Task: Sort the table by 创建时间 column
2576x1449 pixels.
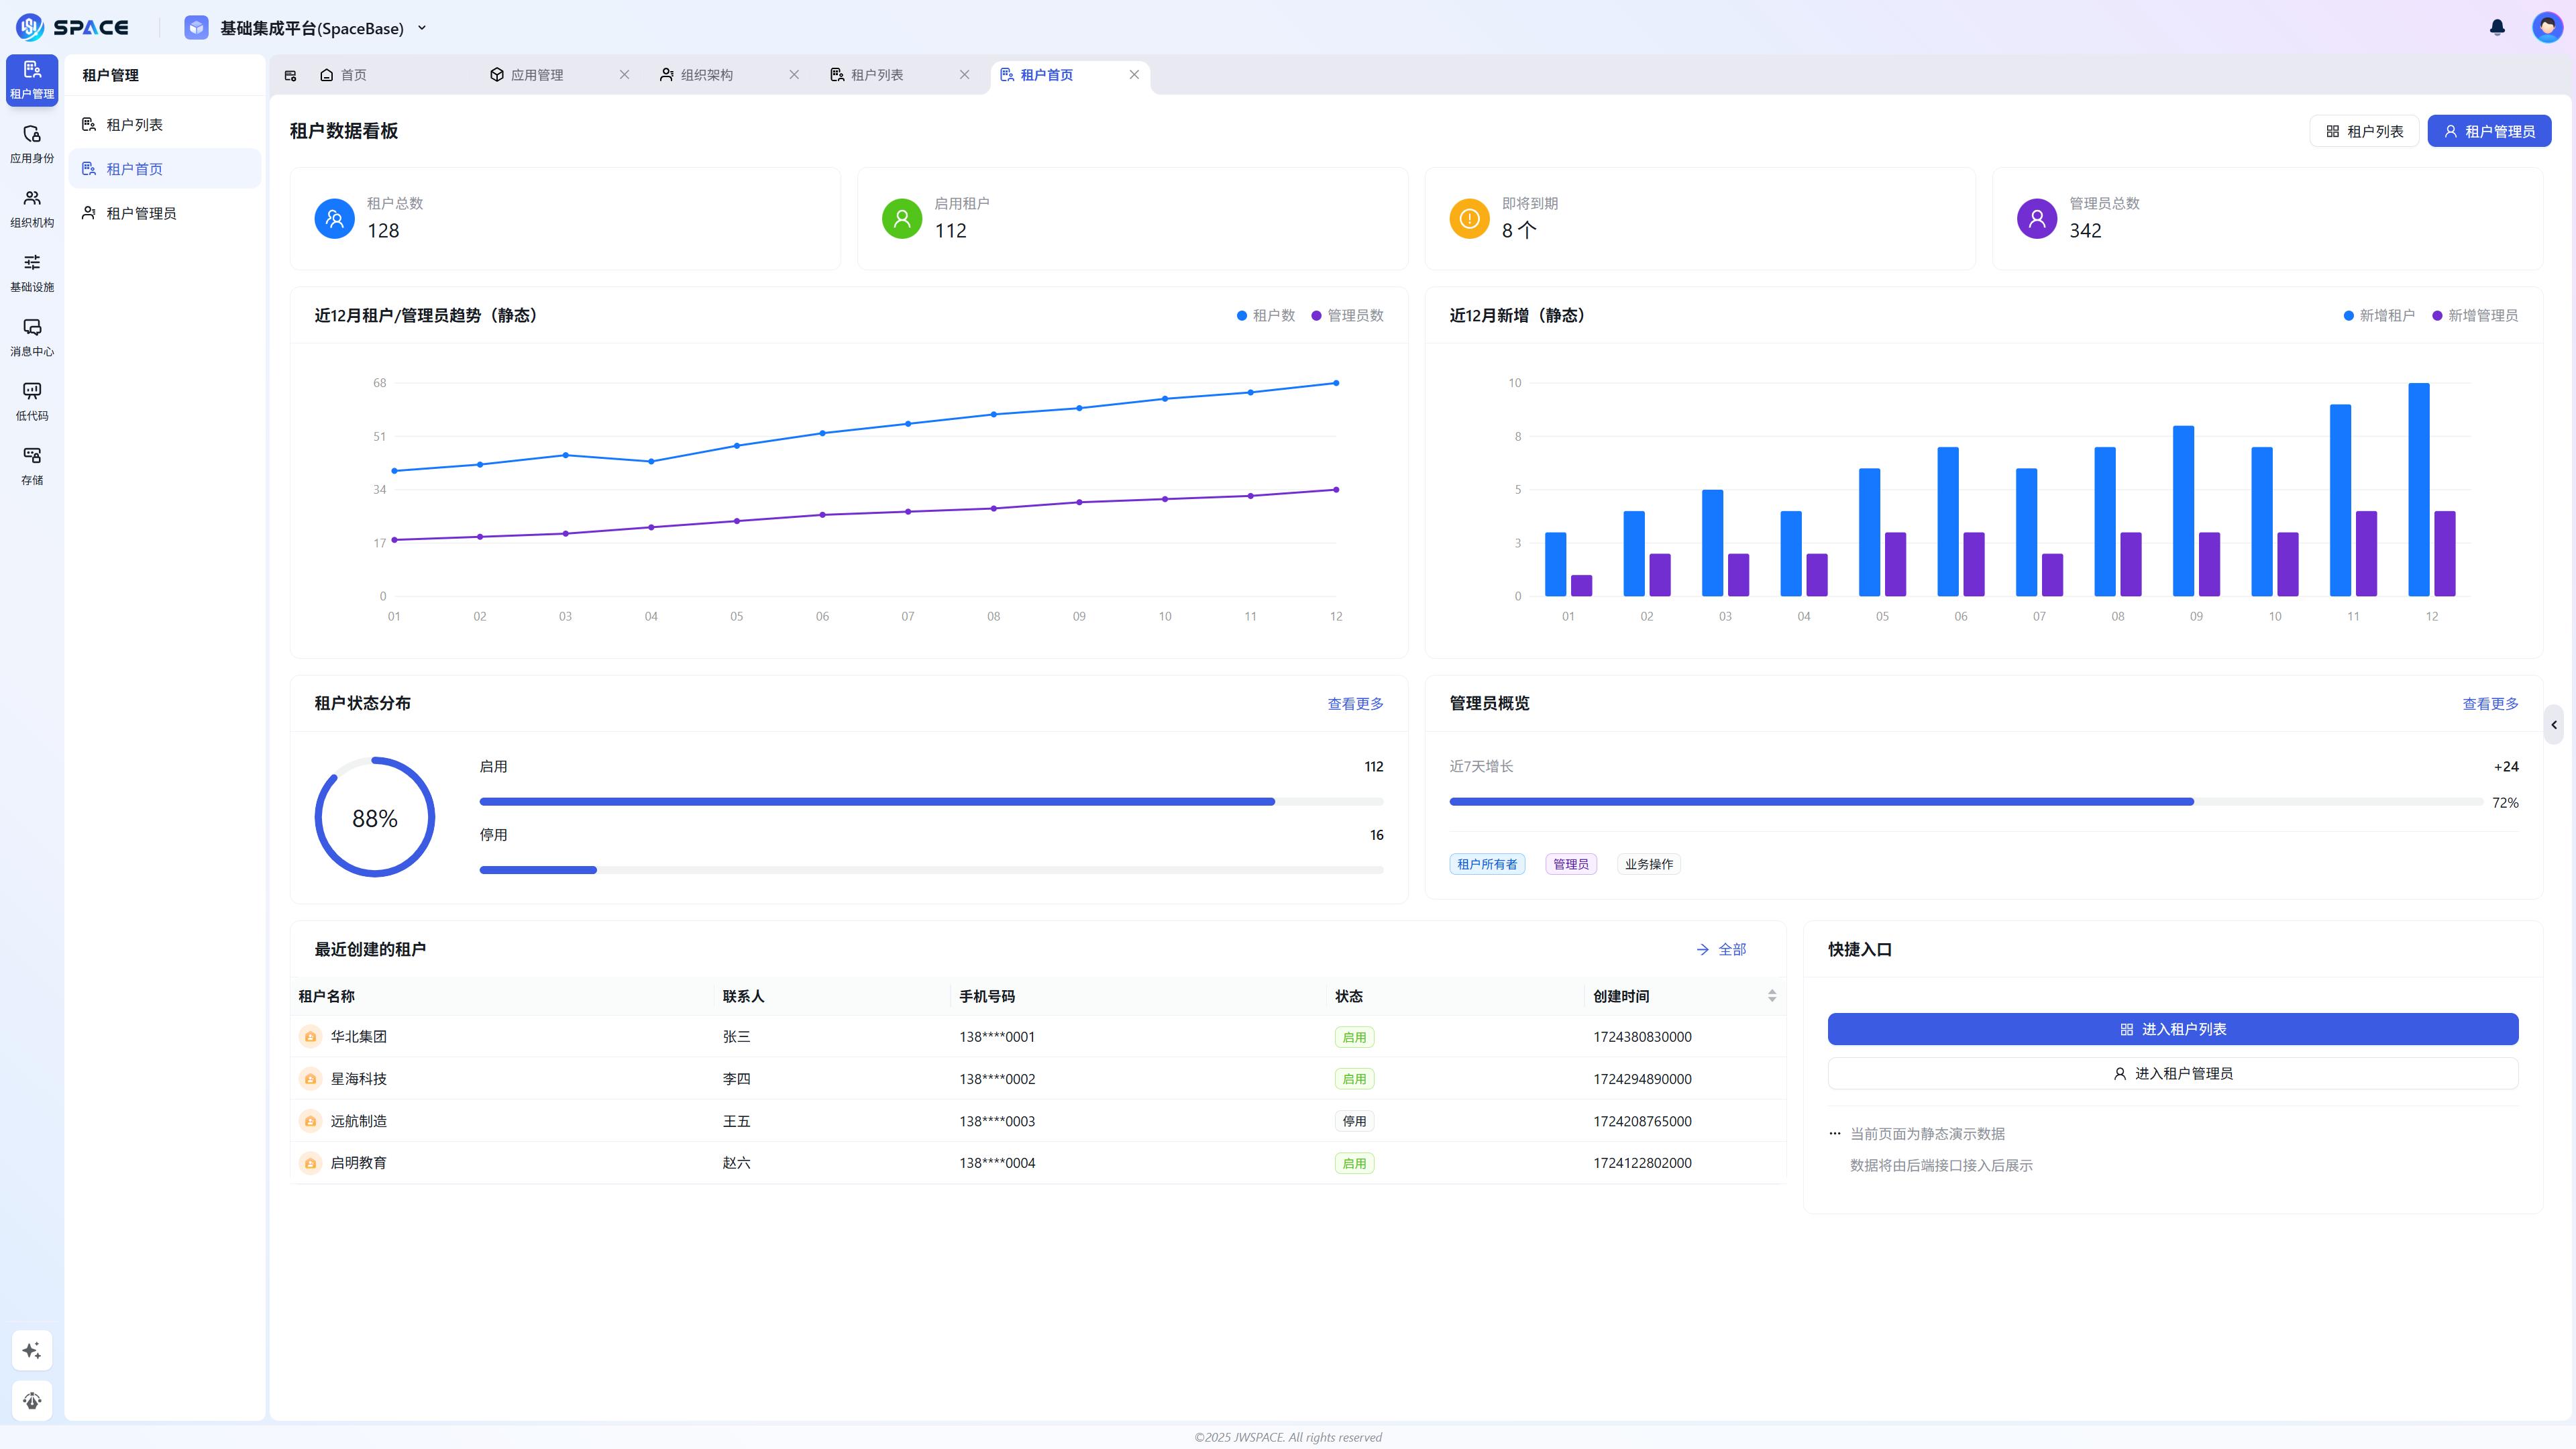Action: coord(1771,996)
